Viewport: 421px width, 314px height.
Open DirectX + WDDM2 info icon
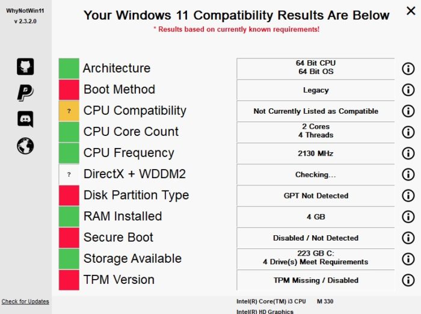(x=408, y=174)
